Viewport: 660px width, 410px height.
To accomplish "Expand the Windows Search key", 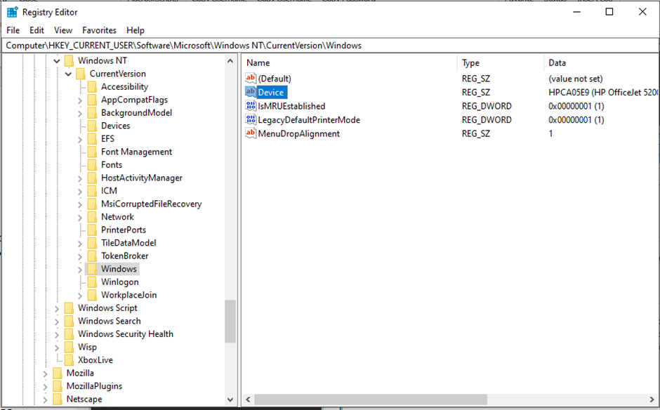I will click(x=57, y=322).
